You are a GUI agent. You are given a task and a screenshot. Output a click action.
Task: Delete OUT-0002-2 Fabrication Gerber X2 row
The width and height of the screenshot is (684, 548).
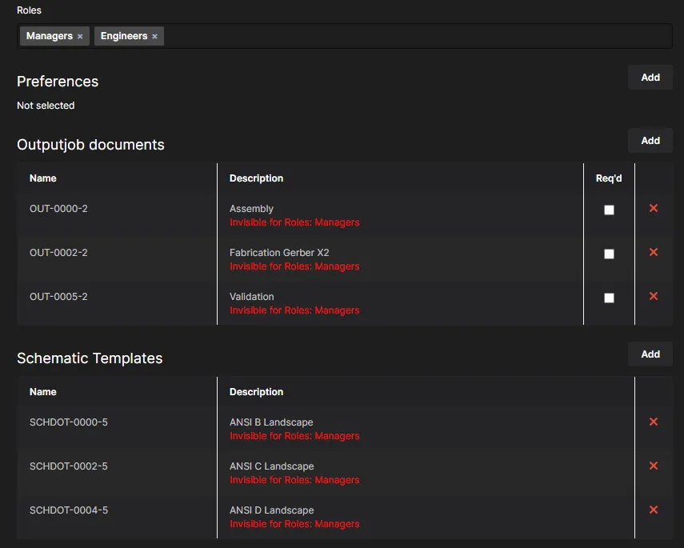(653, 252)
